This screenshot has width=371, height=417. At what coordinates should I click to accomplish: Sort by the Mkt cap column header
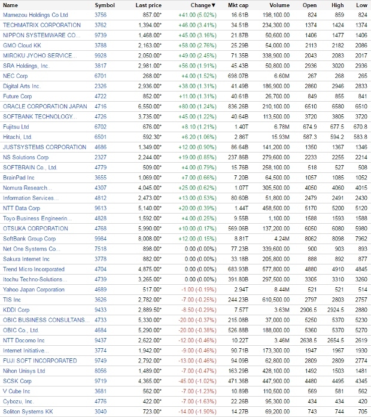(x=238, y=5)
